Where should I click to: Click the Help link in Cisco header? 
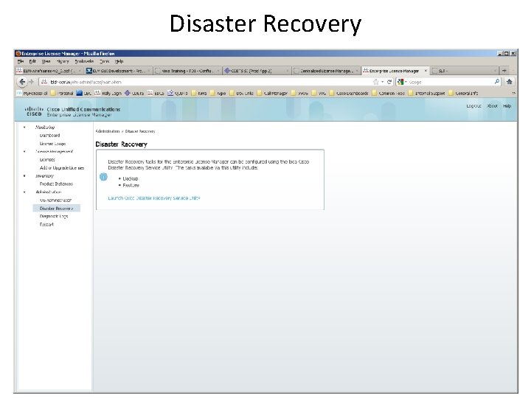pos(507,106)
